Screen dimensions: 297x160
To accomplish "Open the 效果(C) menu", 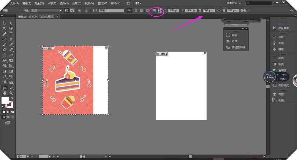I will pyautogui.click(x=77, y=3).
